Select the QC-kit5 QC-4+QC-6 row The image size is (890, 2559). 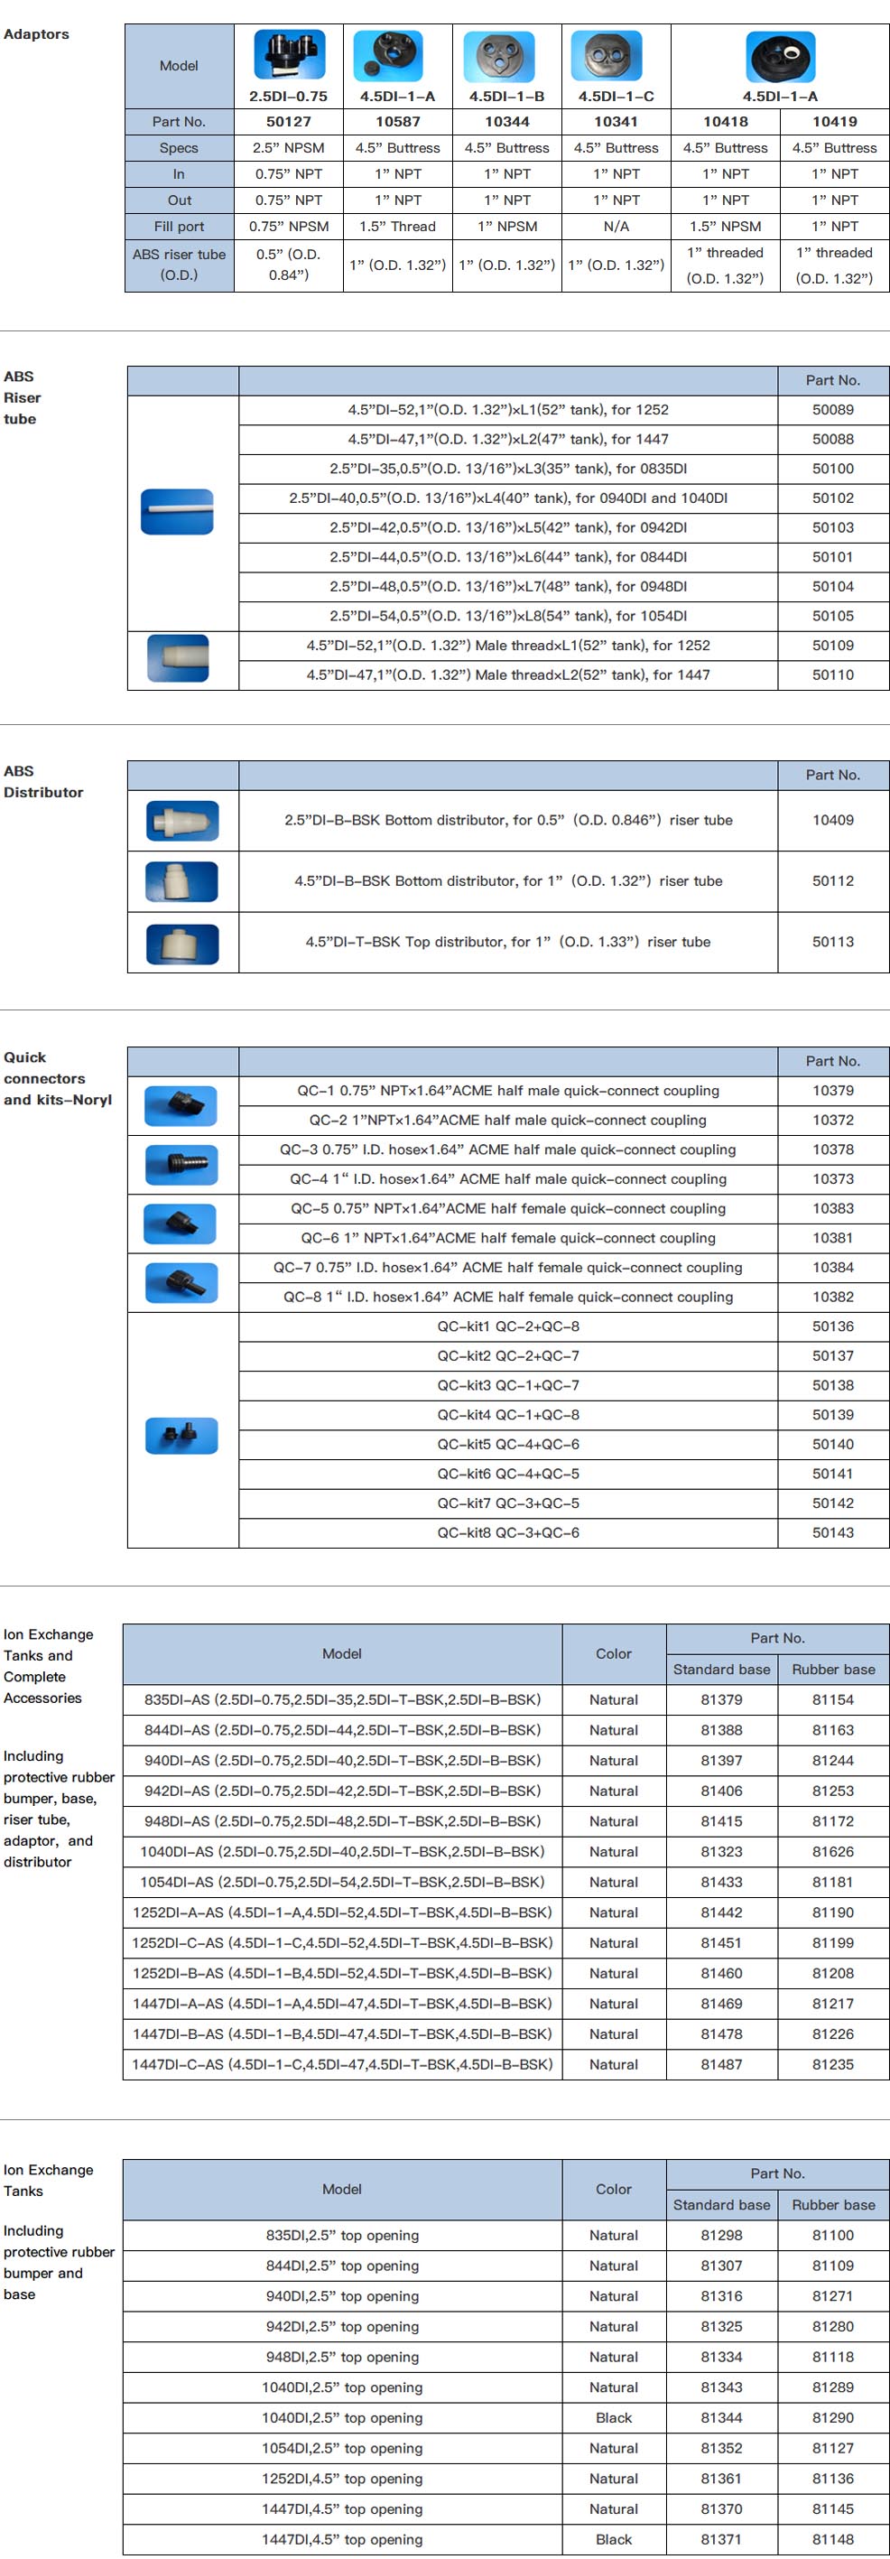(507, 1445)
